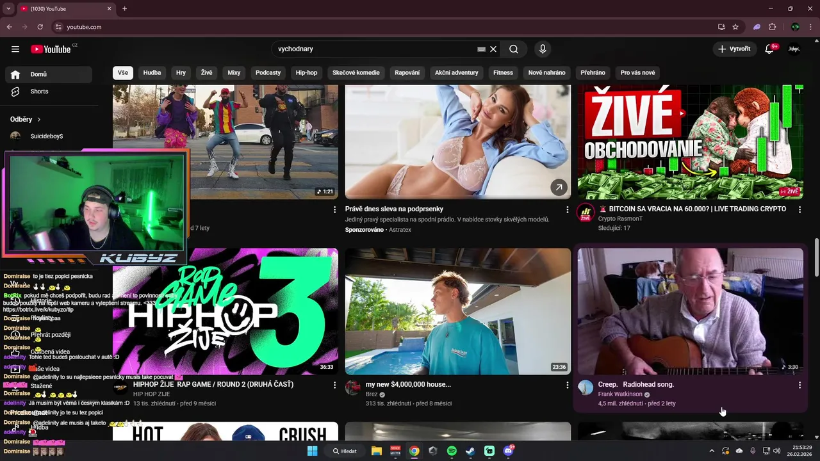
Task: Click the Vytvořit create button
Action: tap(734, 49)
